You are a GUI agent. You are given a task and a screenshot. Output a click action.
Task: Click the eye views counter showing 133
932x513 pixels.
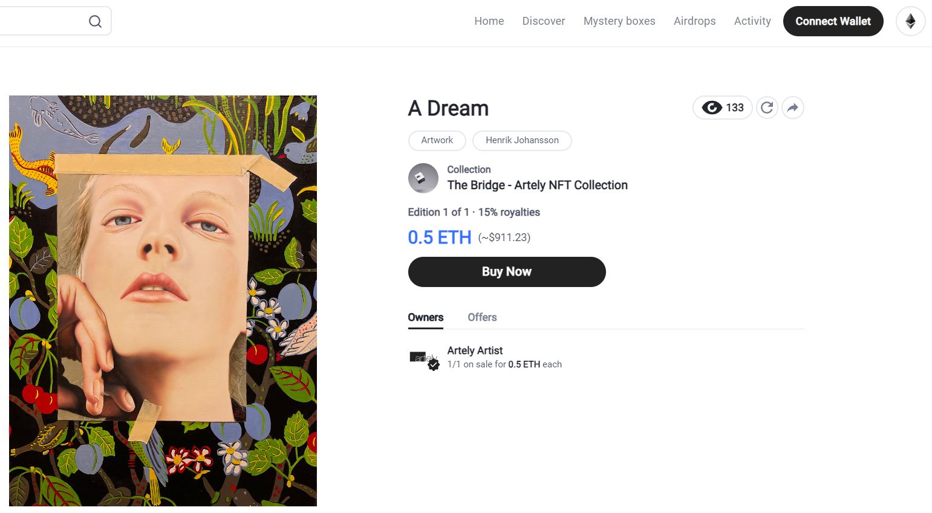click(x=722, y=108)
